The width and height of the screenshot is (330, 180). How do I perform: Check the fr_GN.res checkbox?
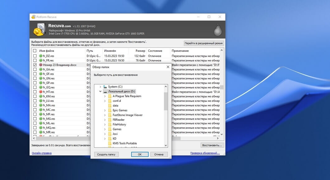pyautogui.click(x=35, y=79)
